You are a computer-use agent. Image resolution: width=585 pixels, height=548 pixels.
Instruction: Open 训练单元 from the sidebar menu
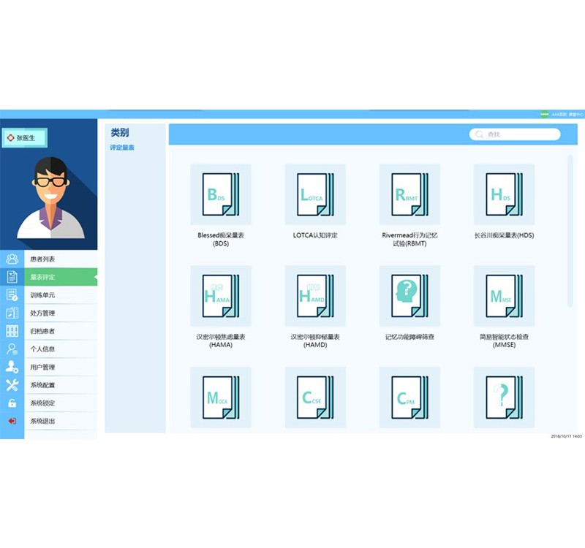(42, 295)
